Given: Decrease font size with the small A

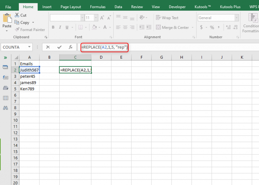Looking at the screenshot, I should click(109, 18).
